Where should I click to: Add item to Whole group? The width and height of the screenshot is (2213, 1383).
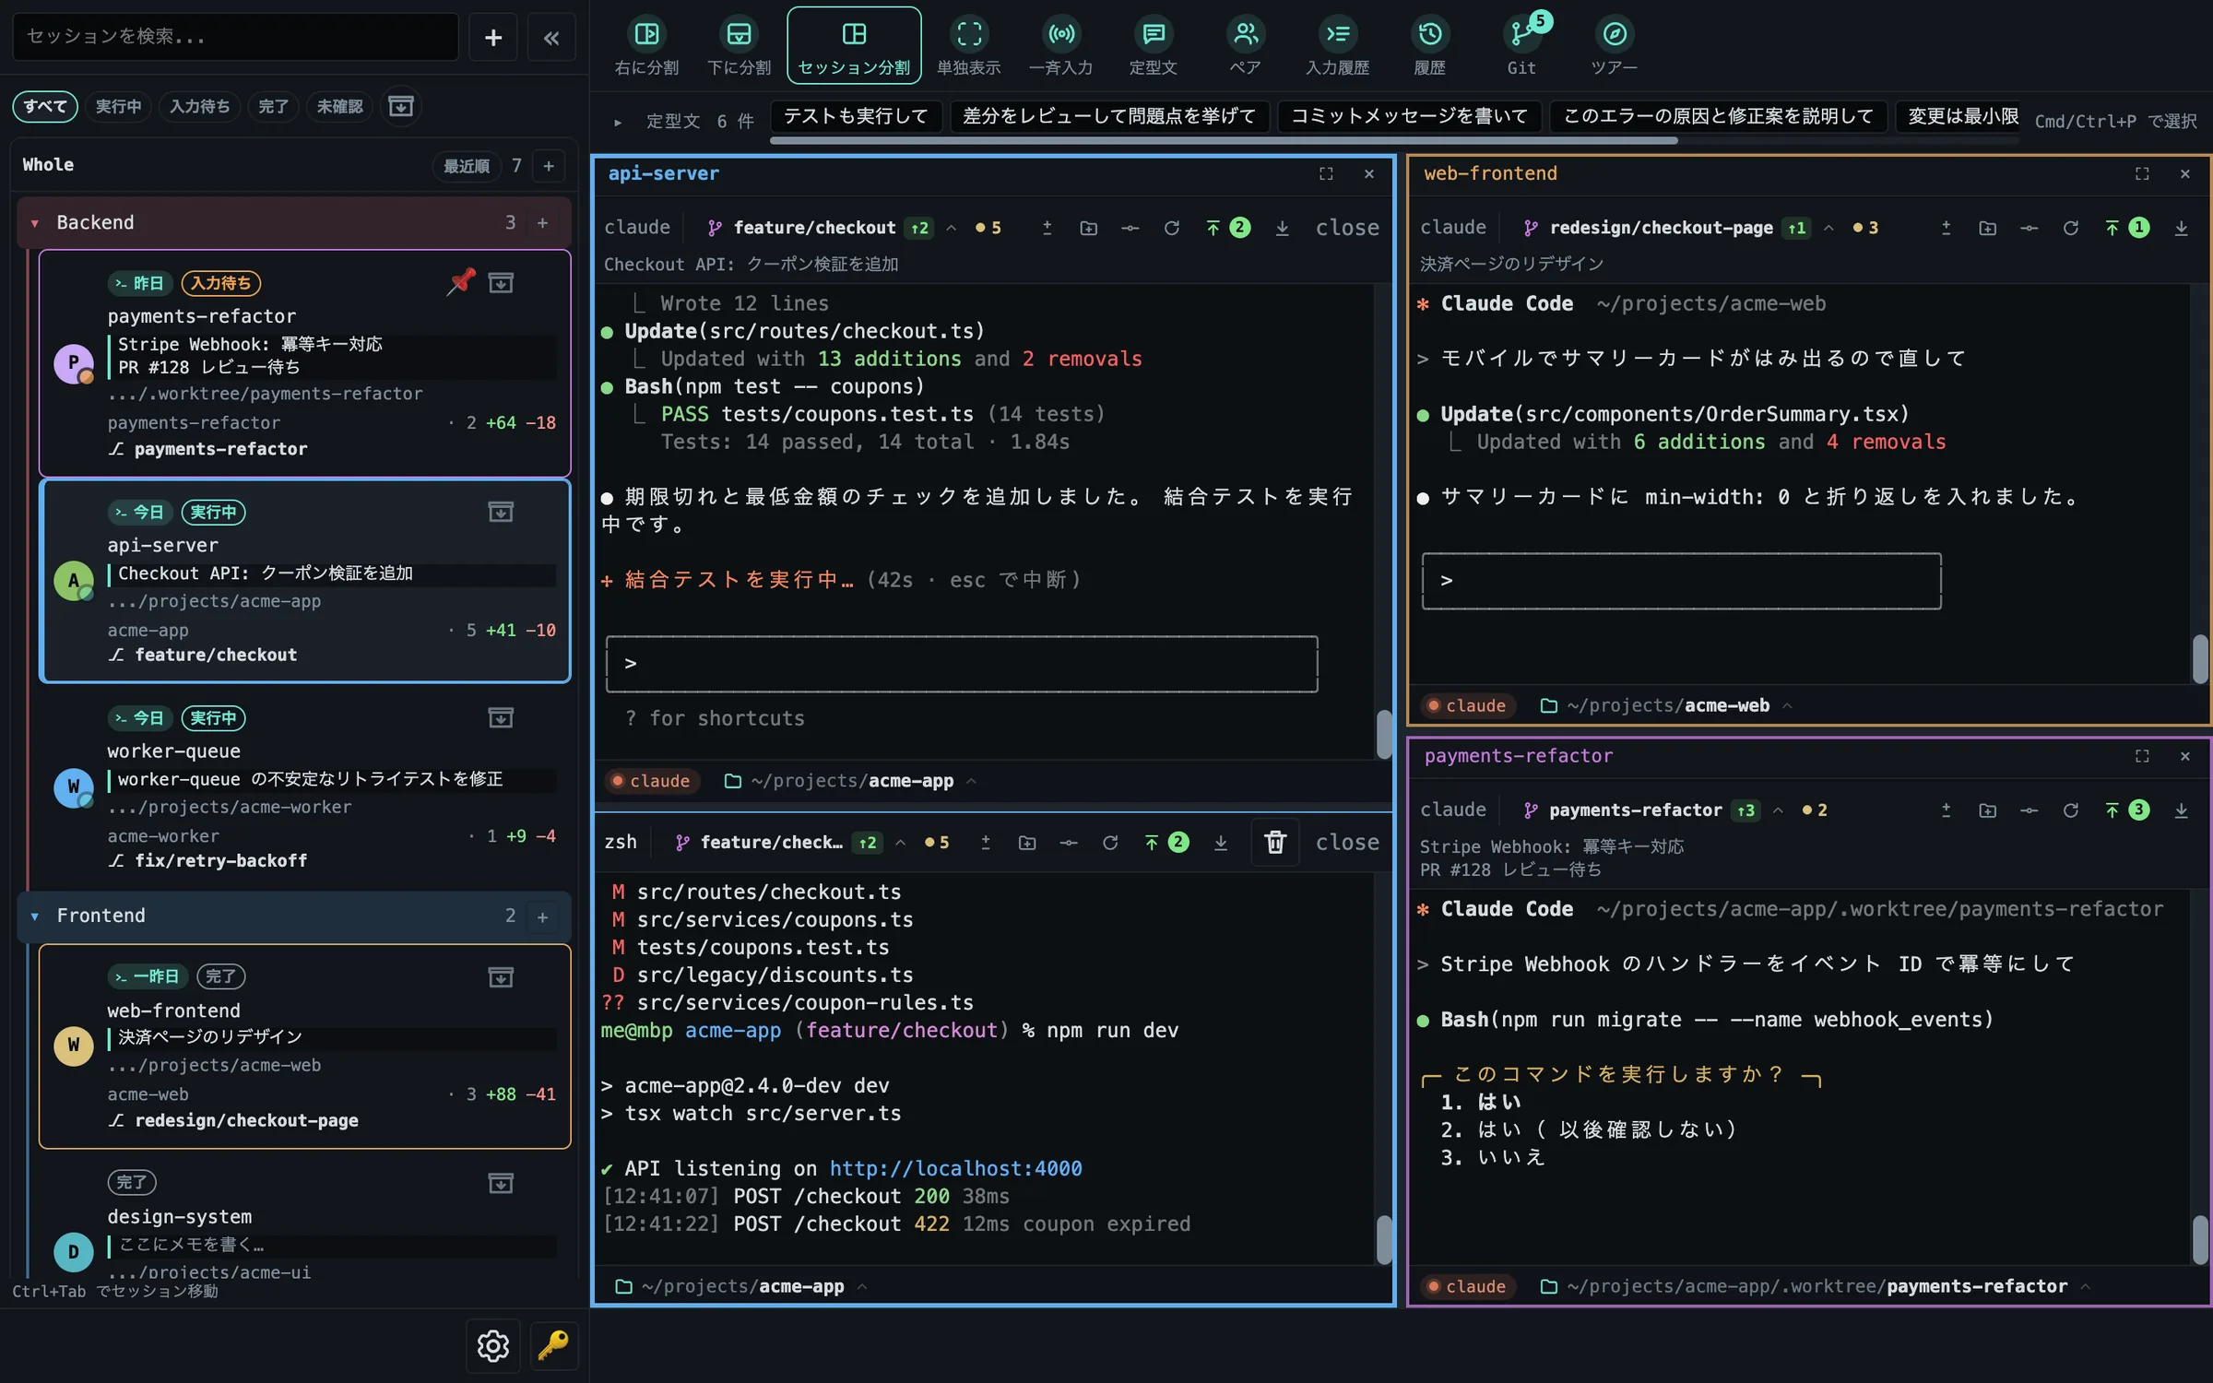(x=549, y=166)
